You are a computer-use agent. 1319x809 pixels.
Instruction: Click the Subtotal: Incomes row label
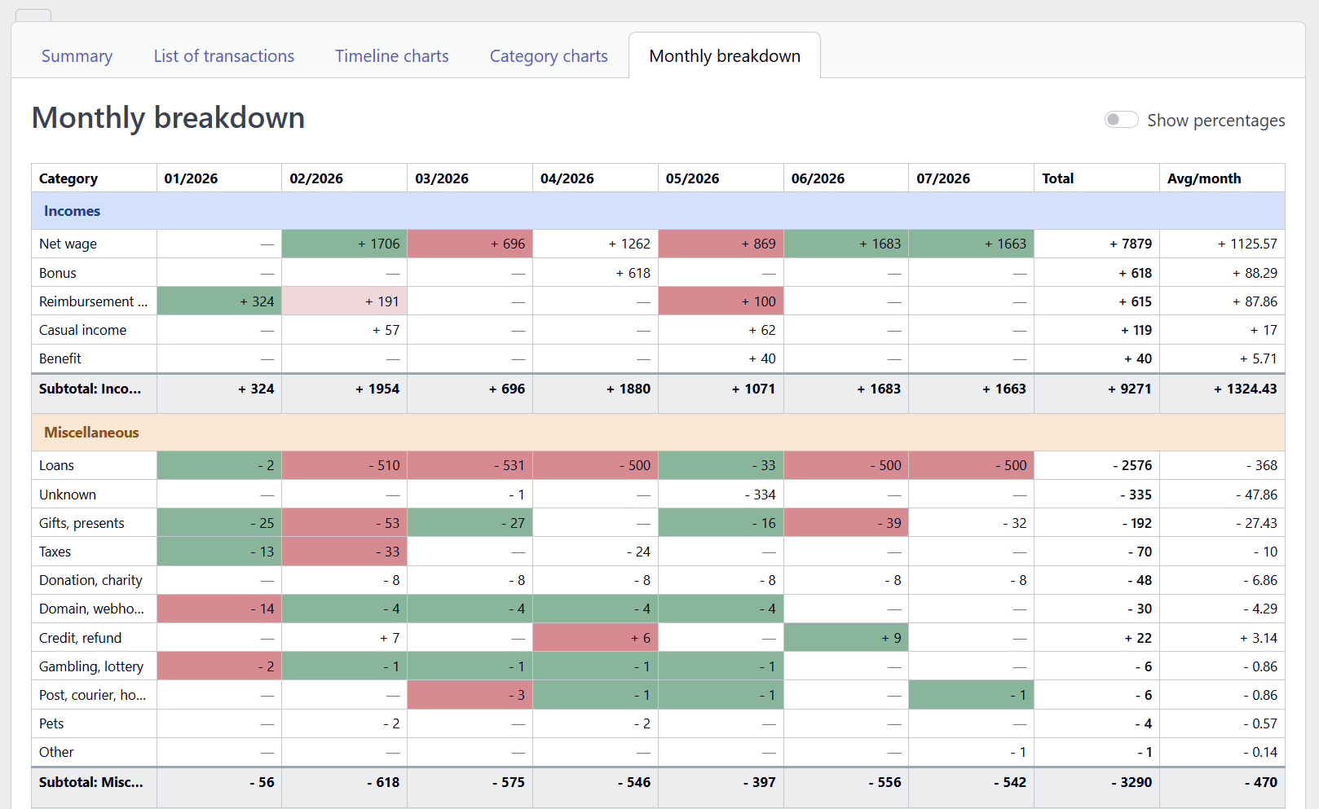click(x=90, y=389)
